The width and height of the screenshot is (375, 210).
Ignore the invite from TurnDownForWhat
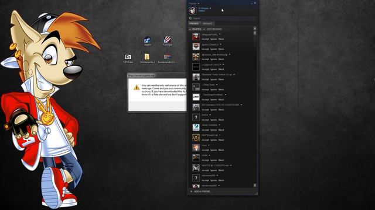click(213, 100)
